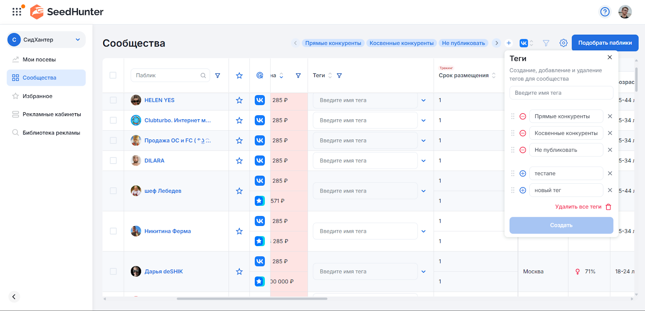Open Мои посевы in the sidebar
This screenshot has height=311, width=645.
tap(39, 60)
